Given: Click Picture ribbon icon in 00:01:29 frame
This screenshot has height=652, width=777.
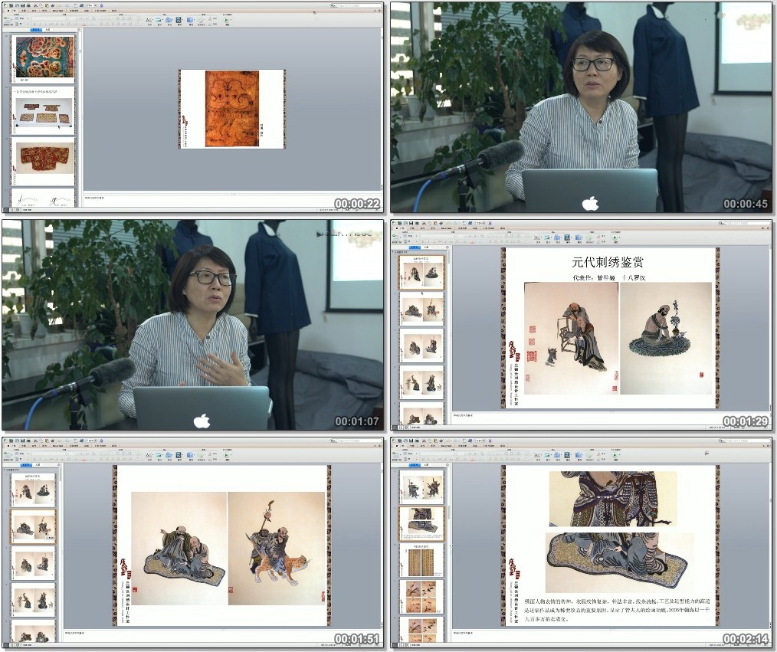Looking at the screenshot, I should [x=546, y=238].
